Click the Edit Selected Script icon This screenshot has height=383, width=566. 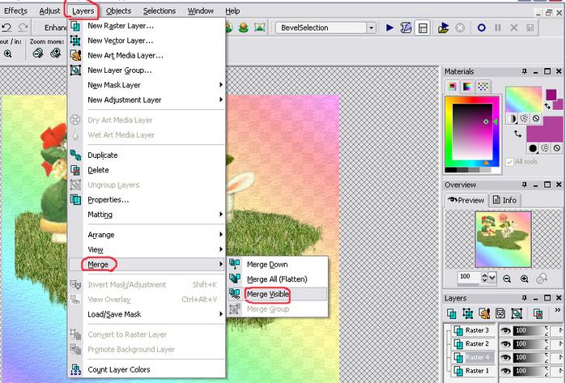406,28
